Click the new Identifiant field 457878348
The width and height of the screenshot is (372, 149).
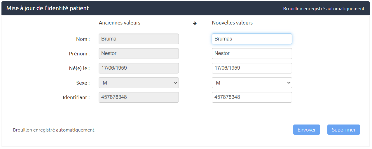pos(252,97)
